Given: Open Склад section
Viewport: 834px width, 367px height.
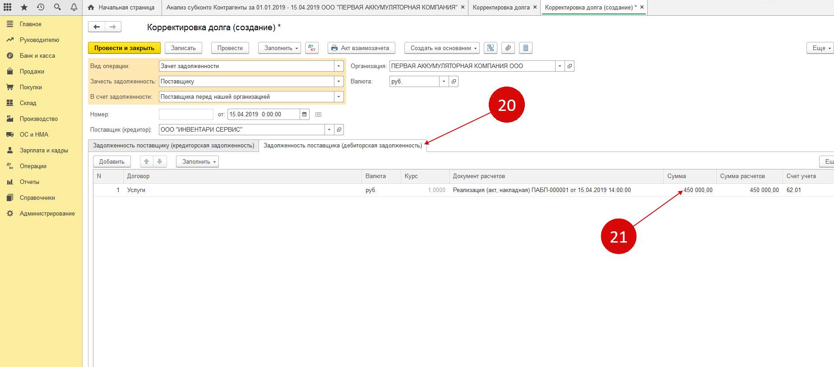Looking at the screenshot, I should click(x=41, y=103).
